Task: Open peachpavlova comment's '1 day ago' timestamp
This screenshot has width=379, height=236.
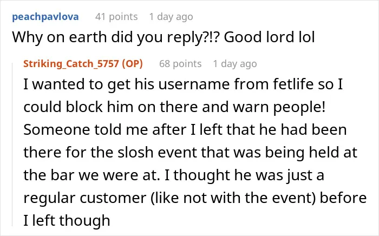Action: coord(171,17)
